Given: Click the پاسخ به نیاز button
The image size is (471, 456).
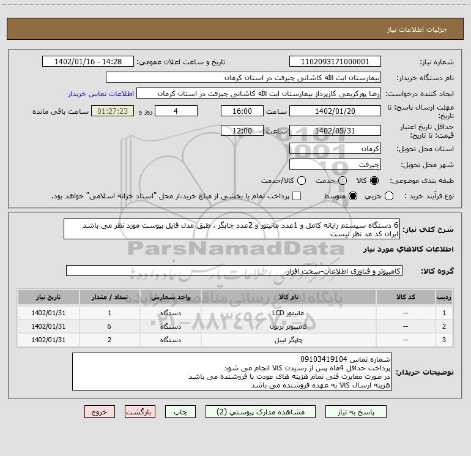Looking at the screenshot, I should click(x=356, y=412).
